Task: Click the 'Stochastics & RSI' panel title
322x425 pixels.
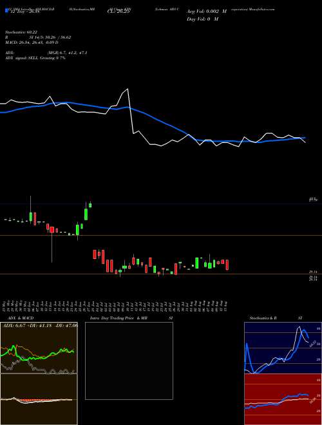Action: click(276, 318)
